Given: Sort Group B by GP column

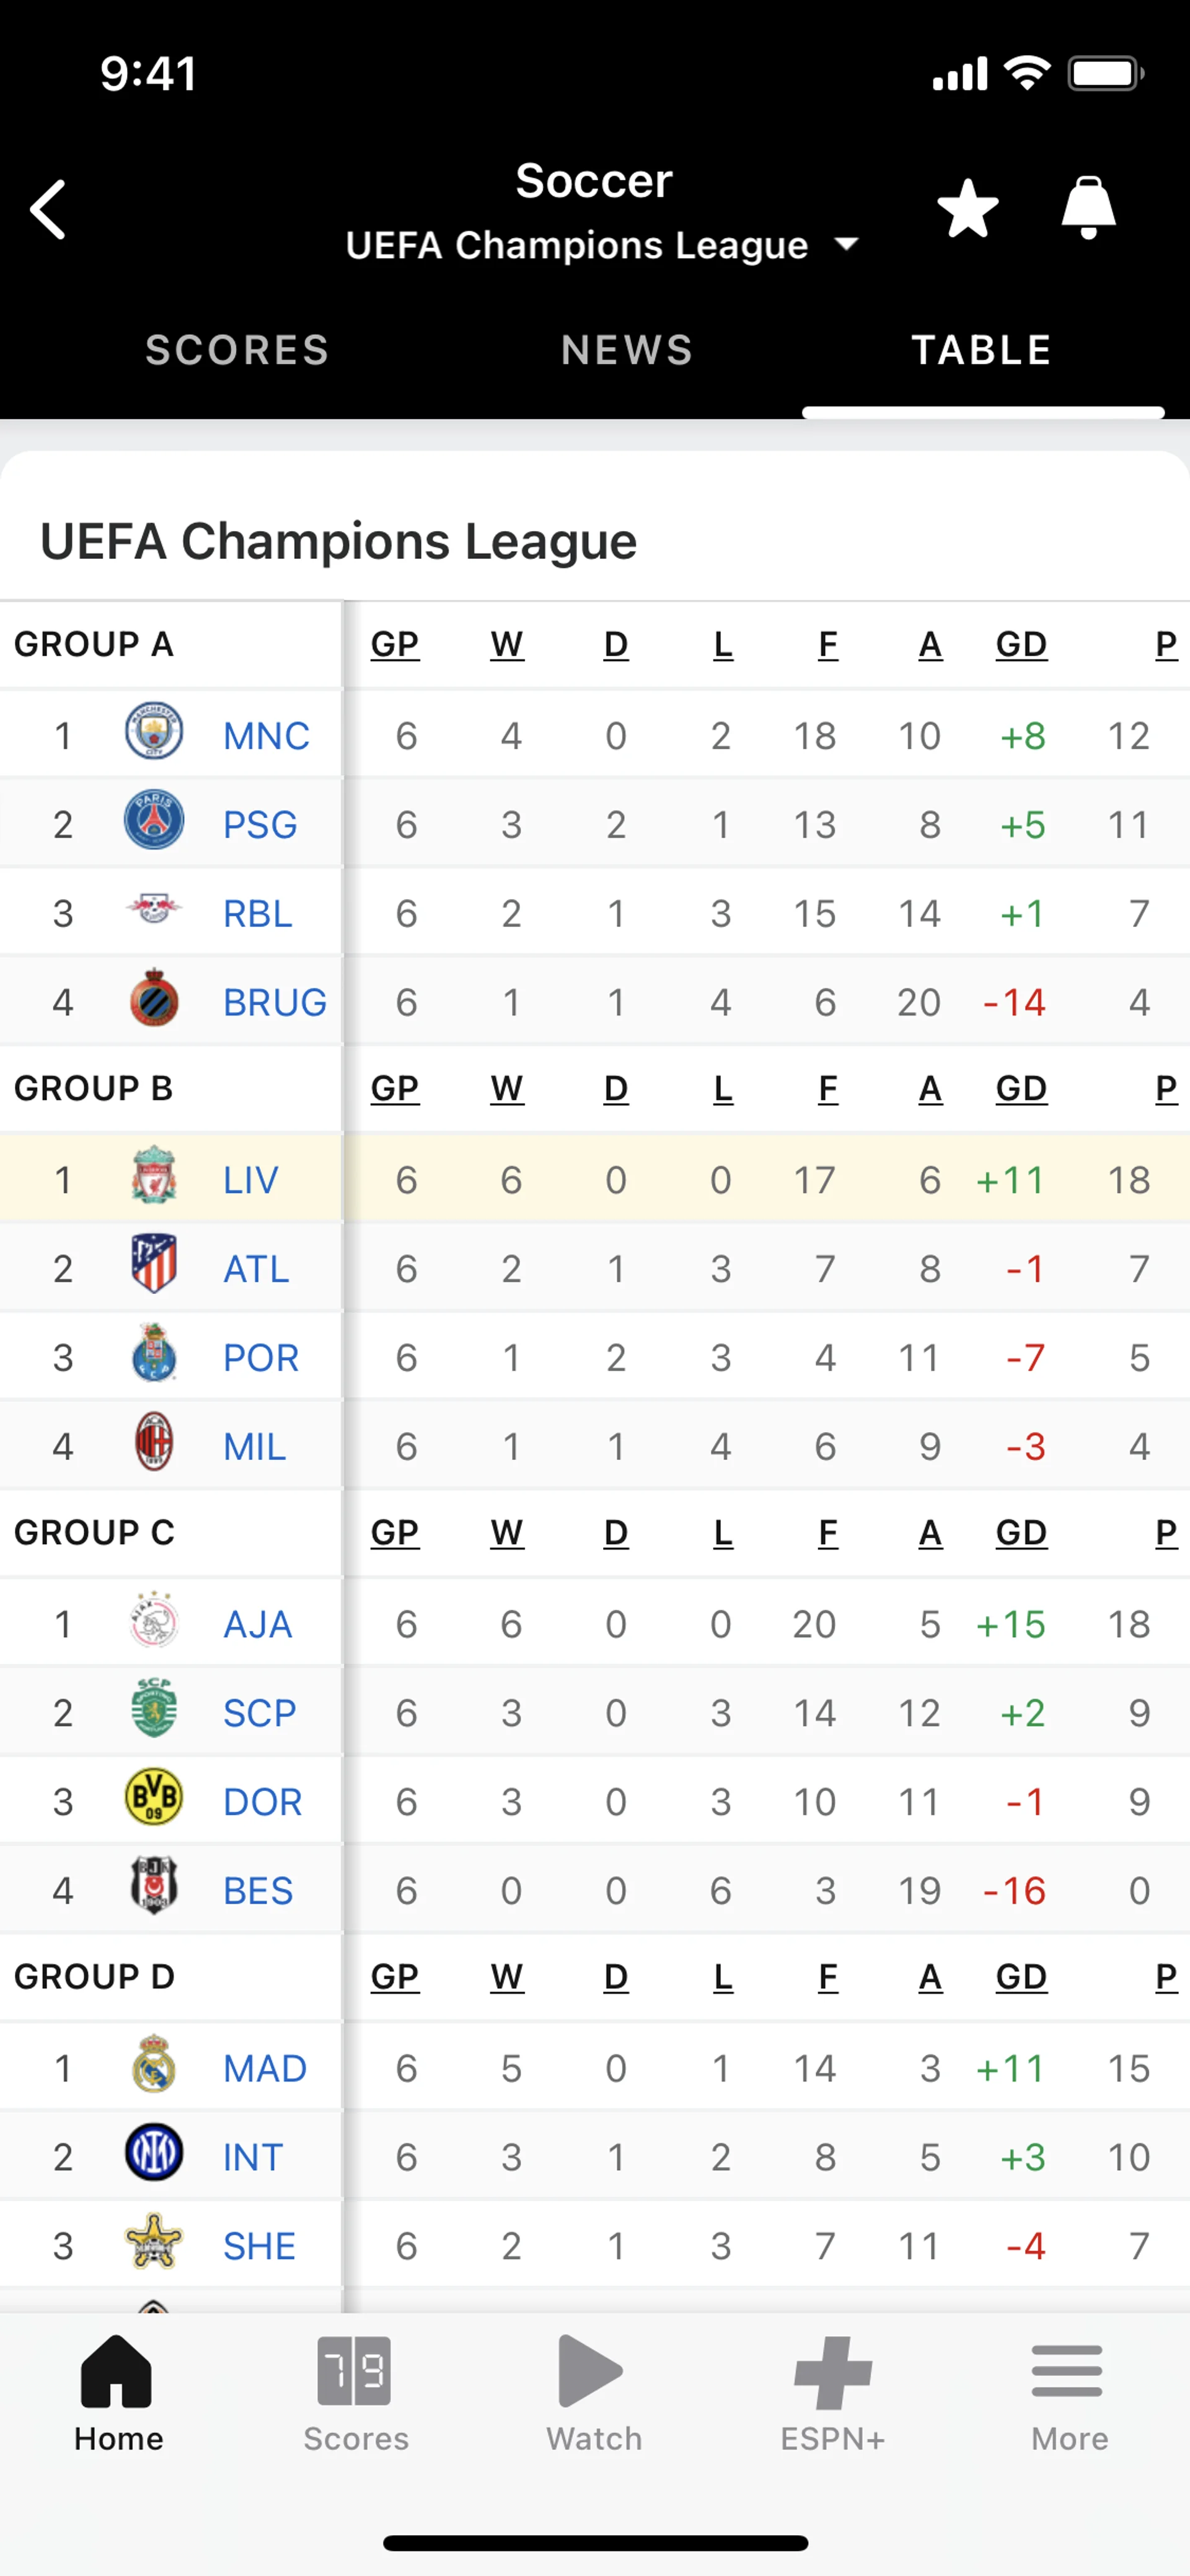Looking at the screenshot, I should [x=395, y=1088].
